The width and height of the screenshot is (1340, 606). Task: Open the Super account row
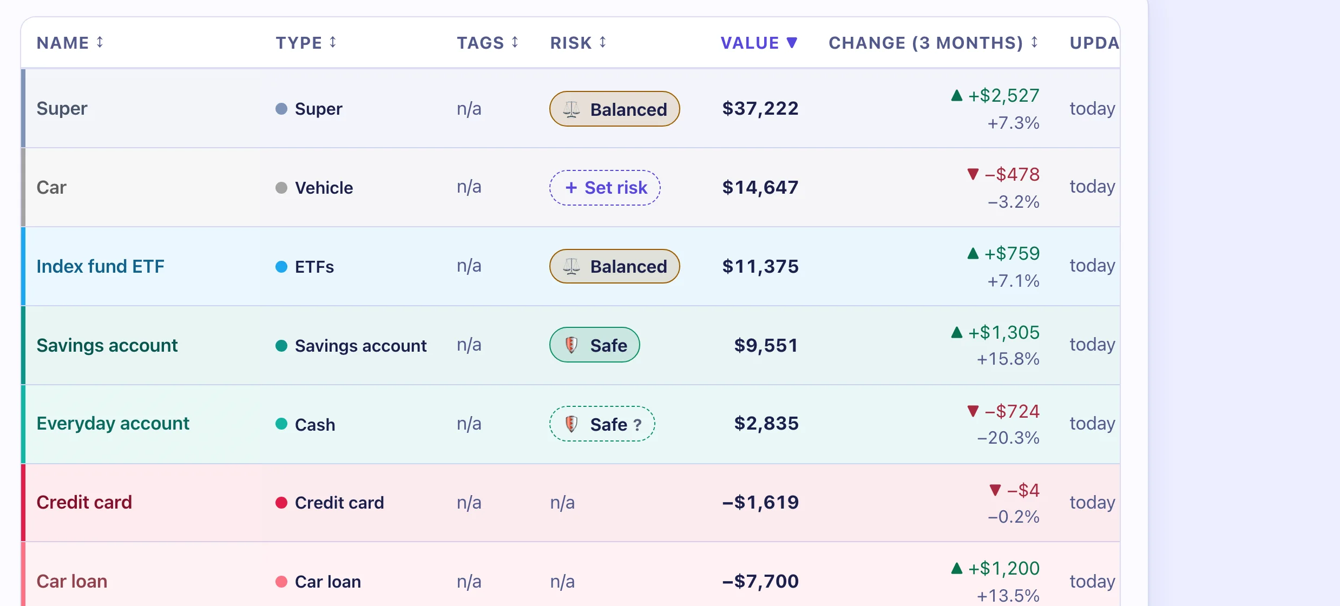tap(570, 108)
